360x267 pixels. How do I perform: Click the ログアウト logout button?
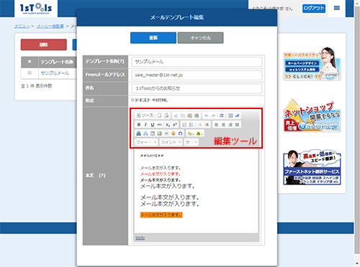(x=314, y=9)
